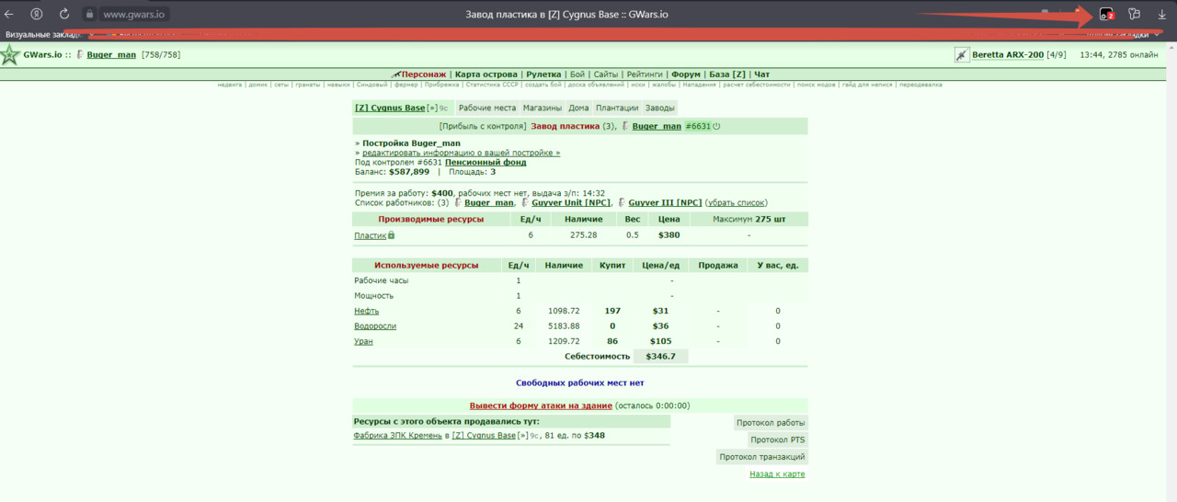
Task: Open the extension icon with red badge
Action: coord(1107,15)
